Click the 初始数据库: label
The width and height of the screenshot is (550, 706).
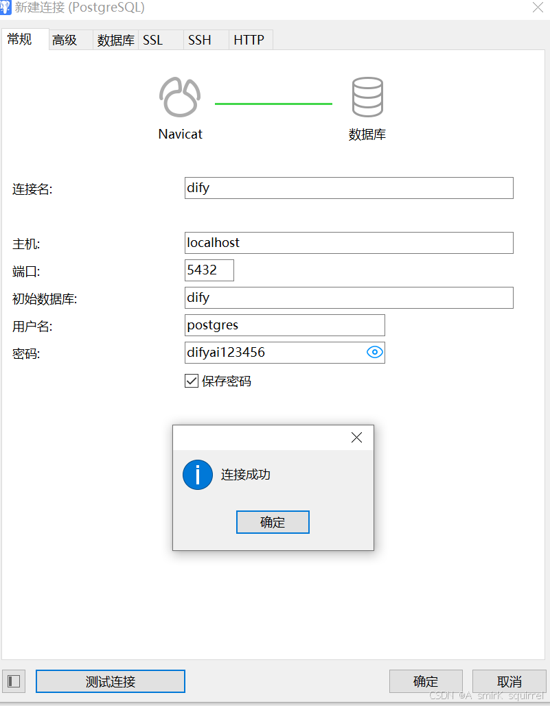pos(45,299)
